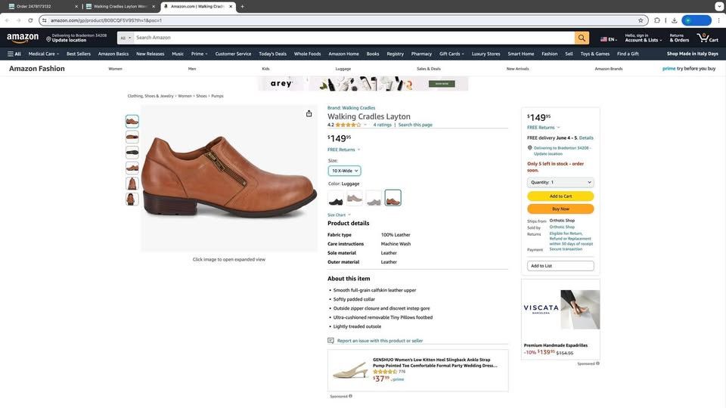Screen dimensions: 726x408
Task: Close the Amazon.com Walking Cradles tab
Action: coord(231,7)
